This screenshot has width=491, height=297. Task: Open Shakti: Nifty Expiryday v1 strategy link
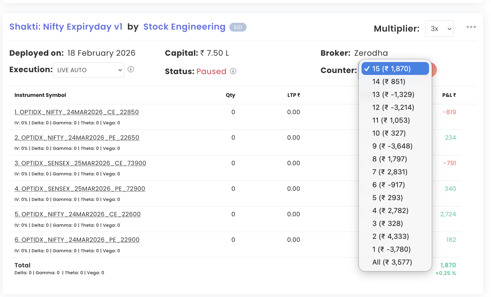66,27
